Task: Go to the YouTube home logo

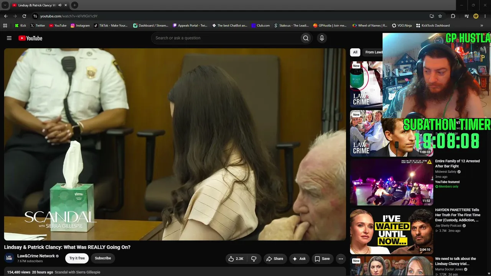Action: tap(30, 38)
